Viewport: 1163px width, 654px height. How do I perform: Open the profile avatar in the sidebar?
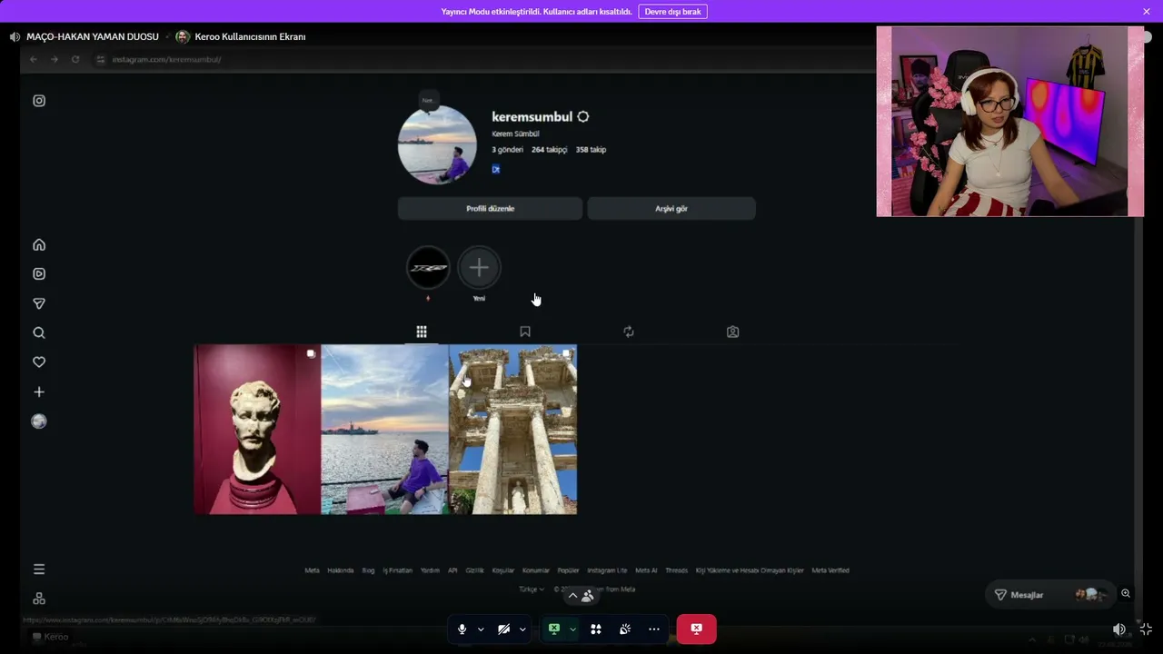[x=39, y=421]
